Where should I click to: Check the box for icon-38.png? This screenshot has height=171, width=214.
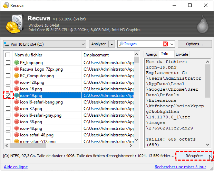coord(8,122)
